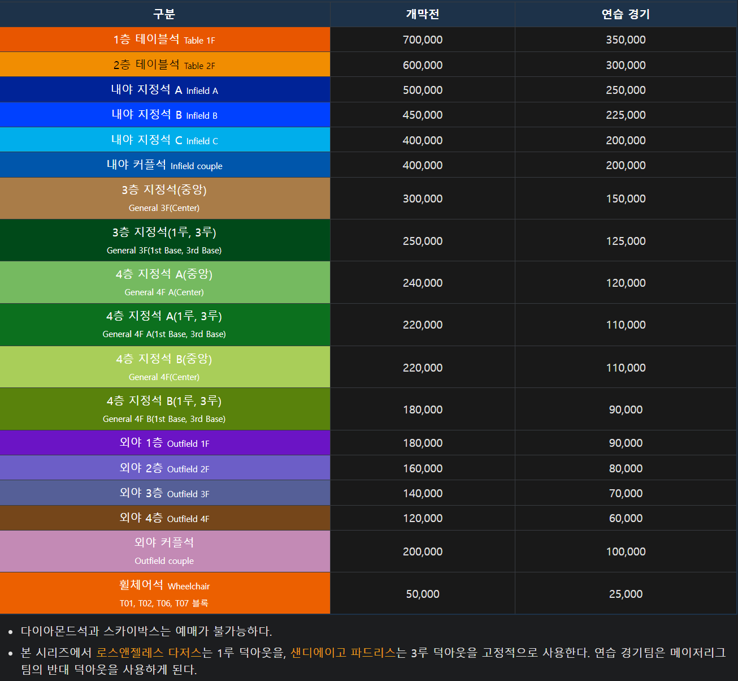Select the 내야 커플석 Infield couple row
This screenshot has height=681, width=738.
click(164, 165)
